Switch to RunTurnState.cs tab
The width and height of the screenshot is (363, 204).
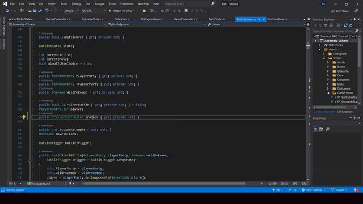(277, 19)
